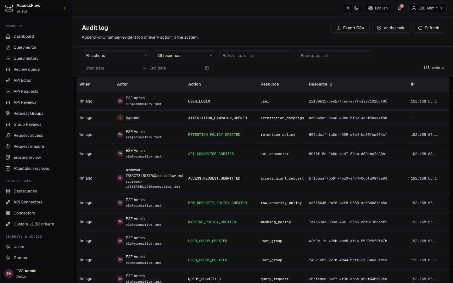
Task: Click resource ID starting with de9648ef
Action: click(x=348, y=118)
